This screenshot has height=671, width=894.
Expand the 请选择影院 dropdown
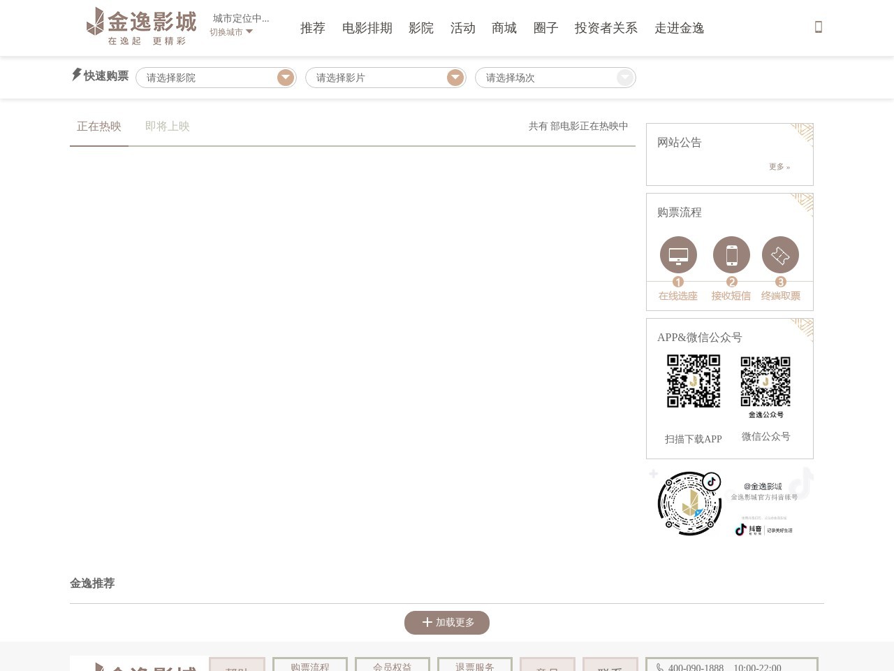[216, 78]
